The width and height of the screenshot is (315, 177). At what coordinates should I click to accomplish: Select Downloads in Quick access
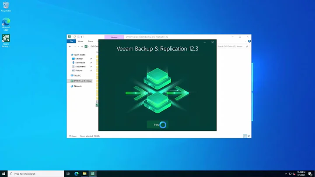[x=80, y=63]
